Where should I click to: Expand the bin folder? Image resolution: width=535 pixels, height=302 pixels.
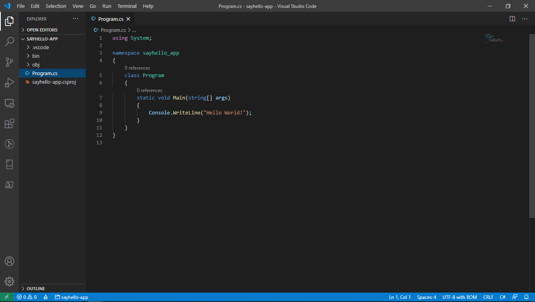pyautogui.click(x=36, y=56)
